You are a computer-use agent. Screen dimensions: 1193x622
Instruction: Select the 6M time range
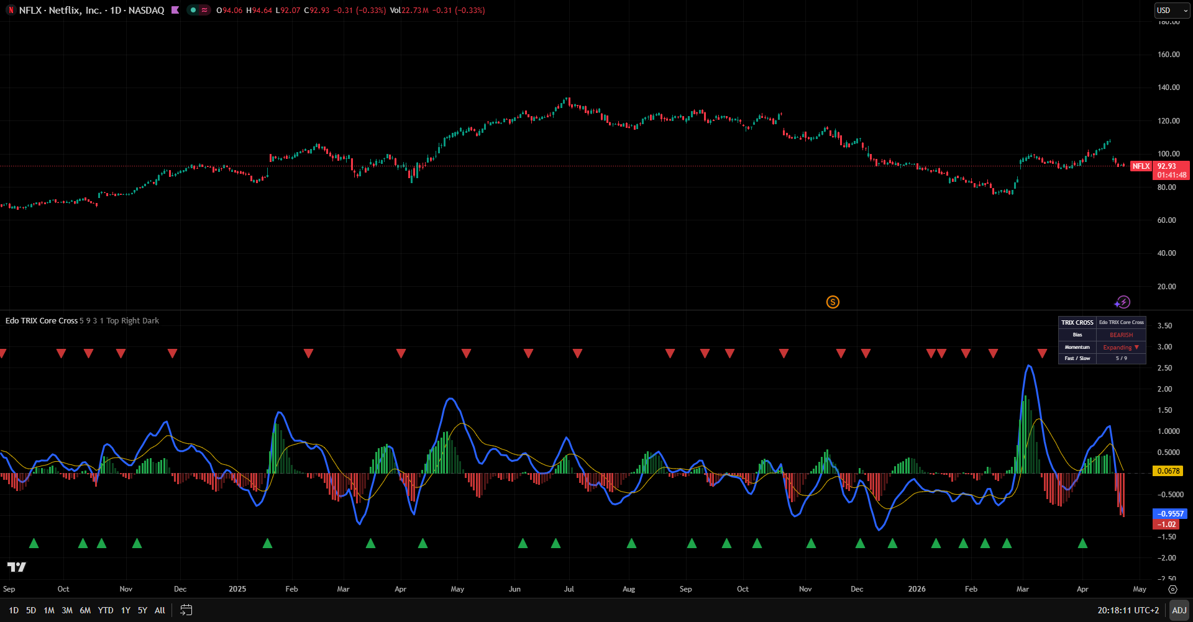point(85,610)
